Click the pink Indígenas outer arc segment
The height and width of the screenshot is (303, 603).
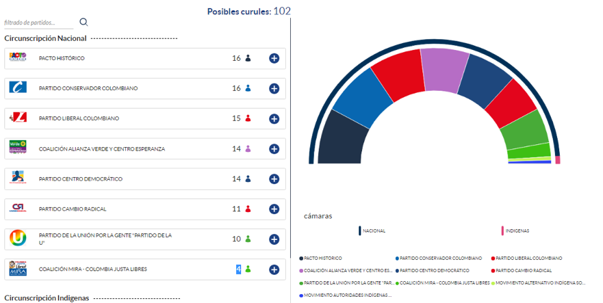(x=558, y=160)
